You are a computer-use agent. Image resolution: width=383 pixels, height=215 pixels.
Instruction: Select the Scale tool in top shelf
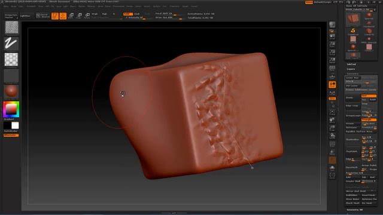(x=79, y=16)
